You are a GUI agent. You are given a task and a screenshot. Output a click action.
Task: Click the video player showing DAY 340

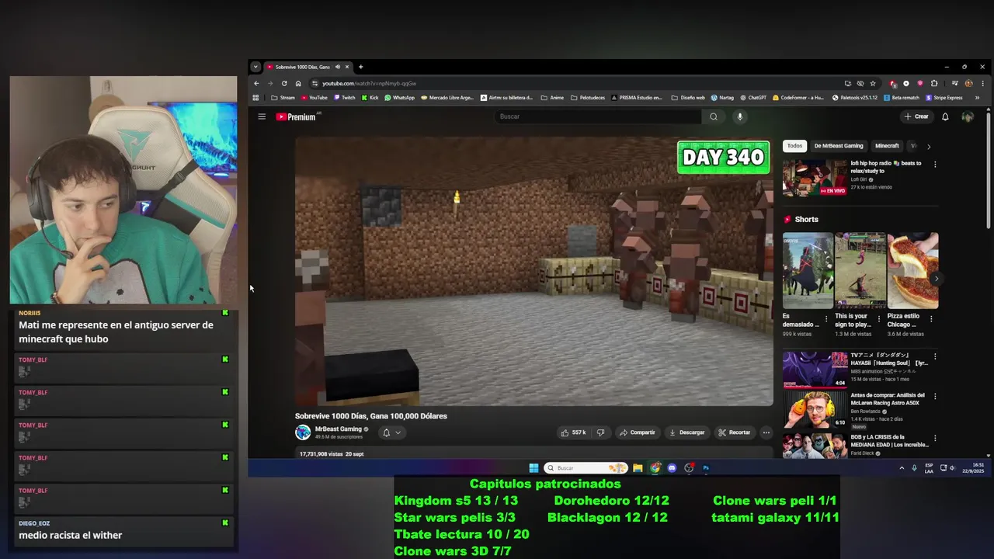pos(533,272)
